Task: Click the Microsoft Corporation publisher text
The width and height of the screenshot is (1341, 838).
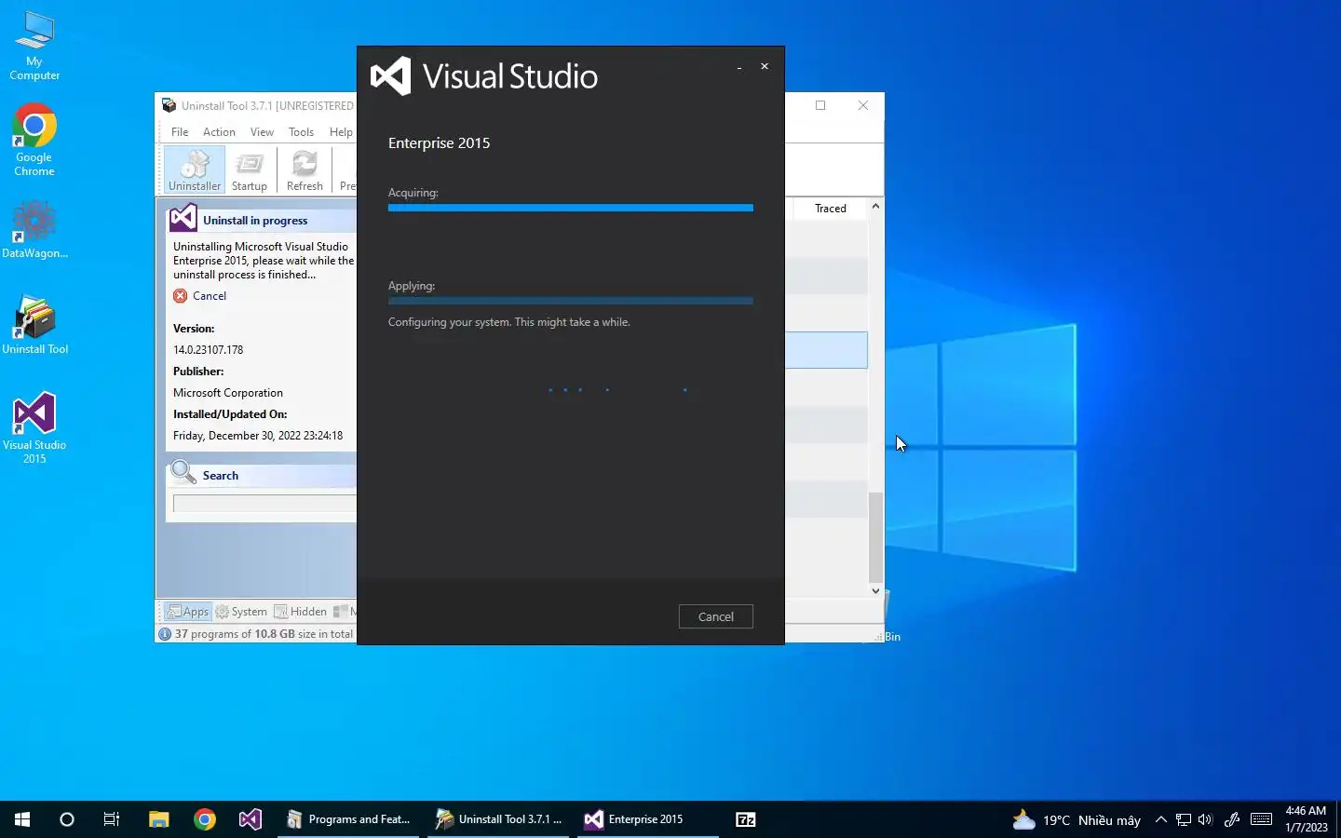Action: coord(228,393)
